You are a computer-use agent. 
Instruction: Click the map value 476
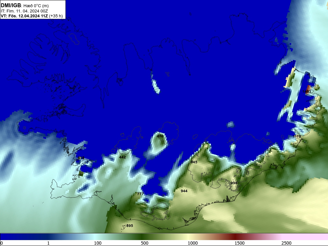point(160,136)
